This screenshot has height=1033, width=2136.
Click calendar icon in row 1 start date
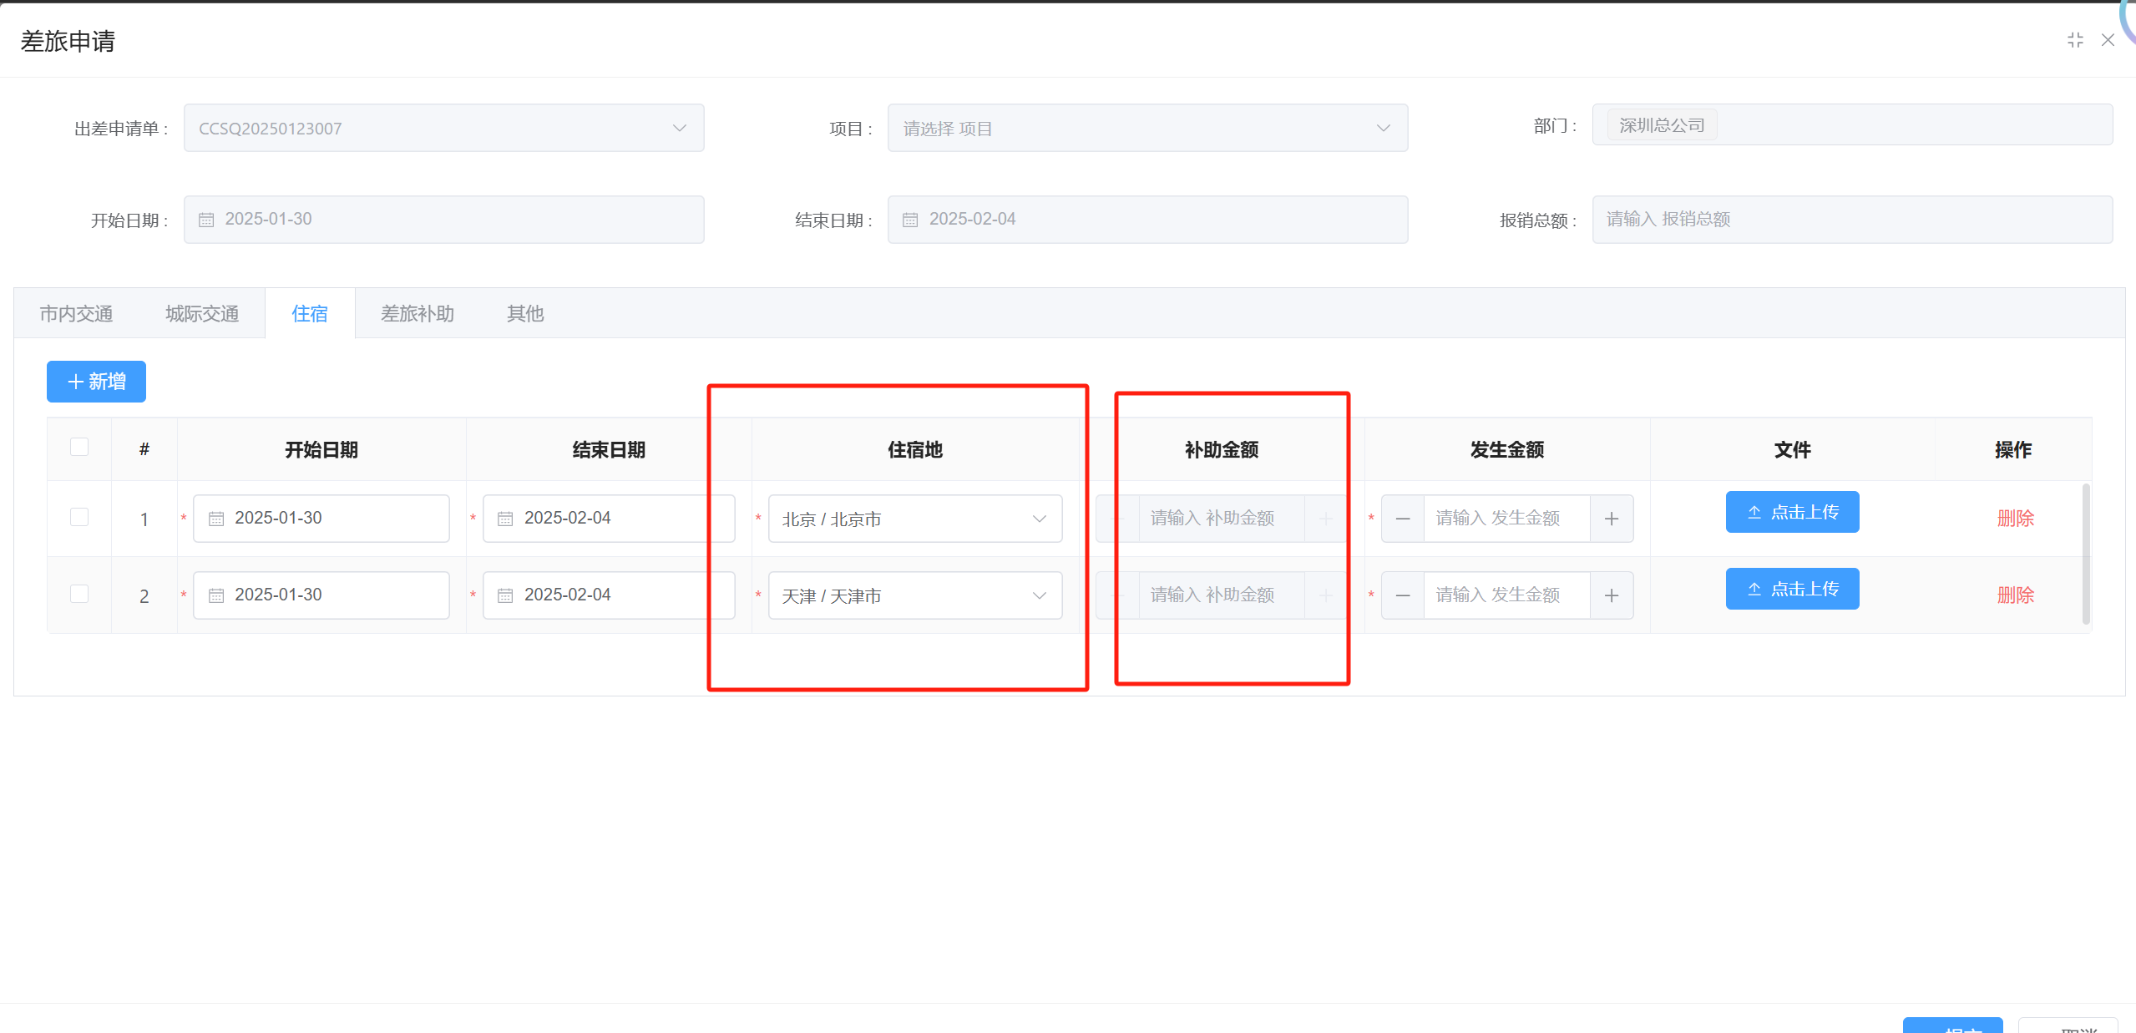pos(215,519)
